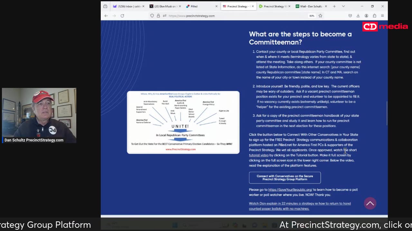
Task: Open the extensions puzzle icon
Action: point(374,16)
